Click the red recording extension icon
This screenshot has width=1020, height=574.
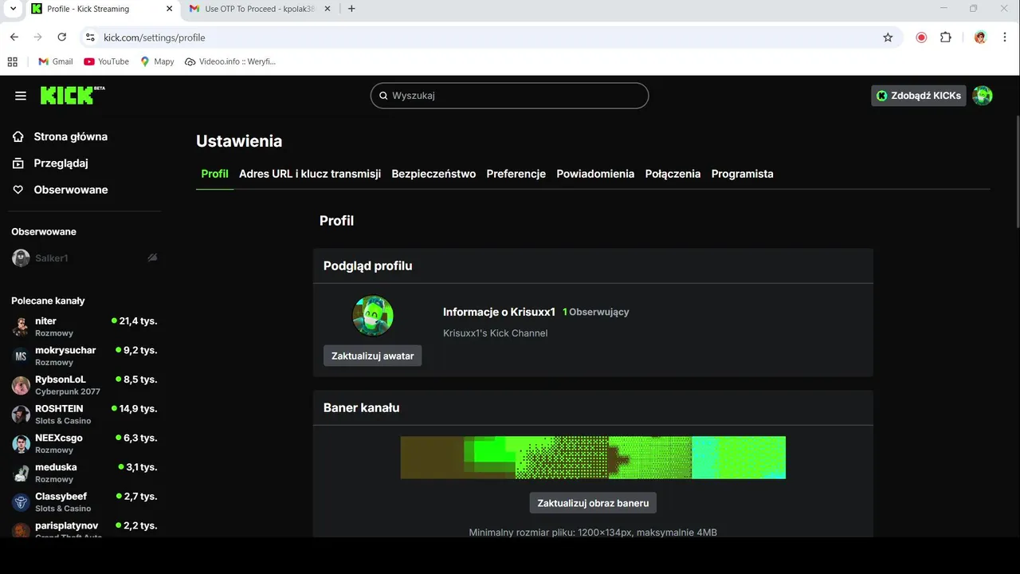point(921,37)
